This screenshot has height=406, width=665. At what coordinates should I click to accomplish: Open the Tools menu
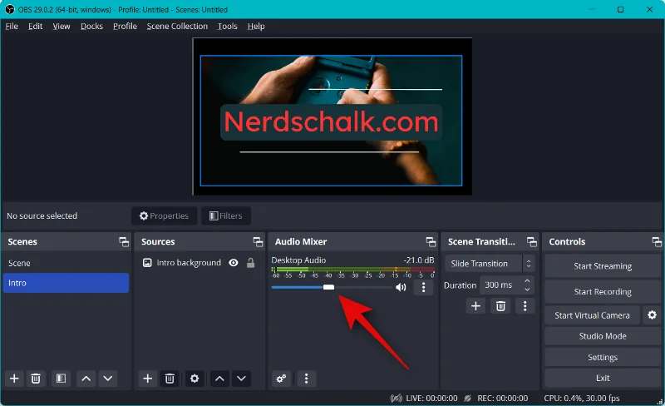point(227,27)
